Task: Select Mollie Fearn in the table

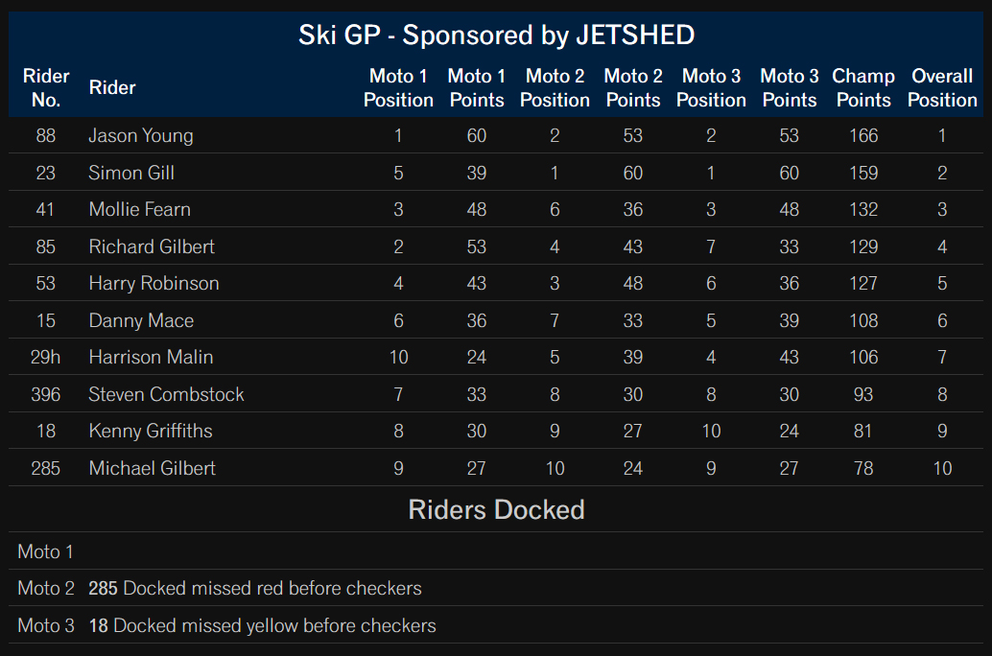Action: (140, 209)
